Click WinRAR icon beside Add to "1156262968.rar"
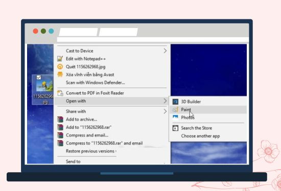The height and width of the screenshot is (191, 281). 60,127
